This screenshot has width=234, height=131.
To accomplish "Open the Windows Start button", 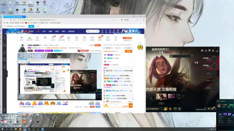I will click(x=2, y=129).
